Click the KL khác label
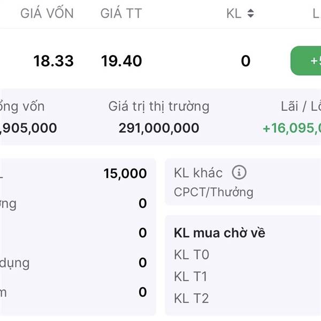Screen dimensions: 321x321 [x=198, y=173]
